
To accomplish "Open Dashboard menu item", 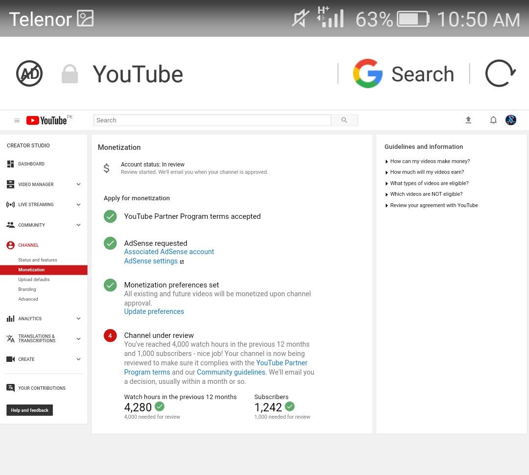I will [31, 164].
